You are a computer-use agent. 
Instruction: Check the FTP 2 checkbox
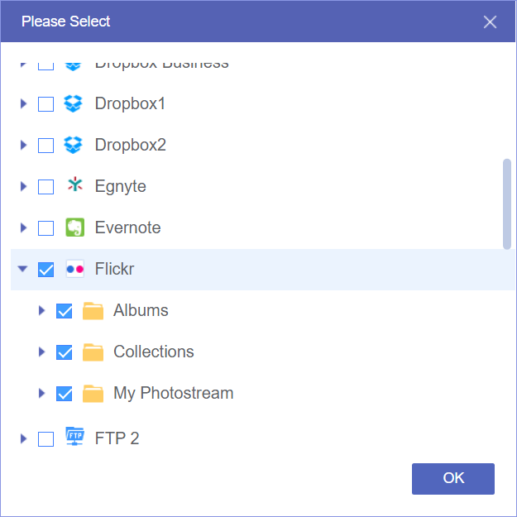[x=46, y=438]
